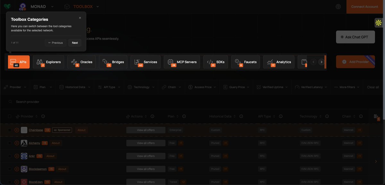
Task: Close the Toolbox Categories tour popup
Action: coord(80,18)
